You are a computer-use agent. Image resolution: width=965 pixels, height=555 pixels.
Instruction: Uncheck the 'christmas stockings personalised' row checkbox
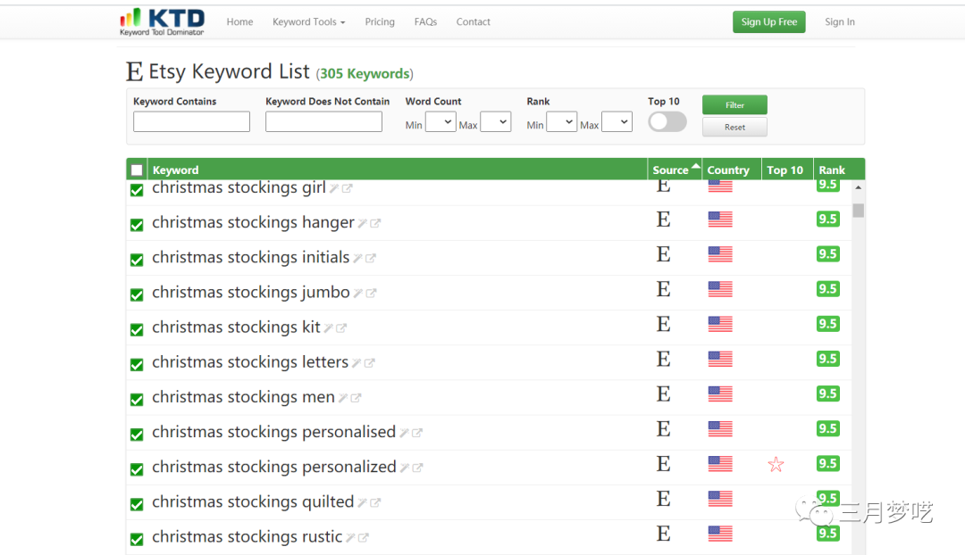coord(137,435)
